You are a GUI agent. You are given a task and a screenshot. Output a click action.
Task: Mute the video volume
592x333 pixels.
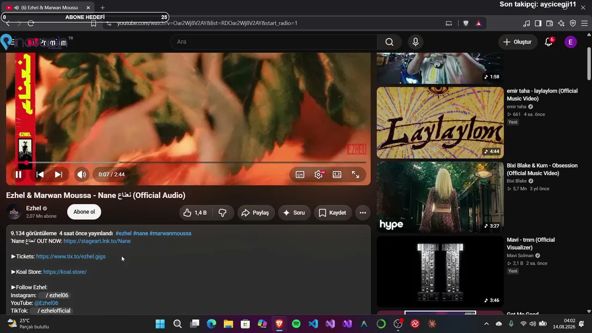coord(81,174)
